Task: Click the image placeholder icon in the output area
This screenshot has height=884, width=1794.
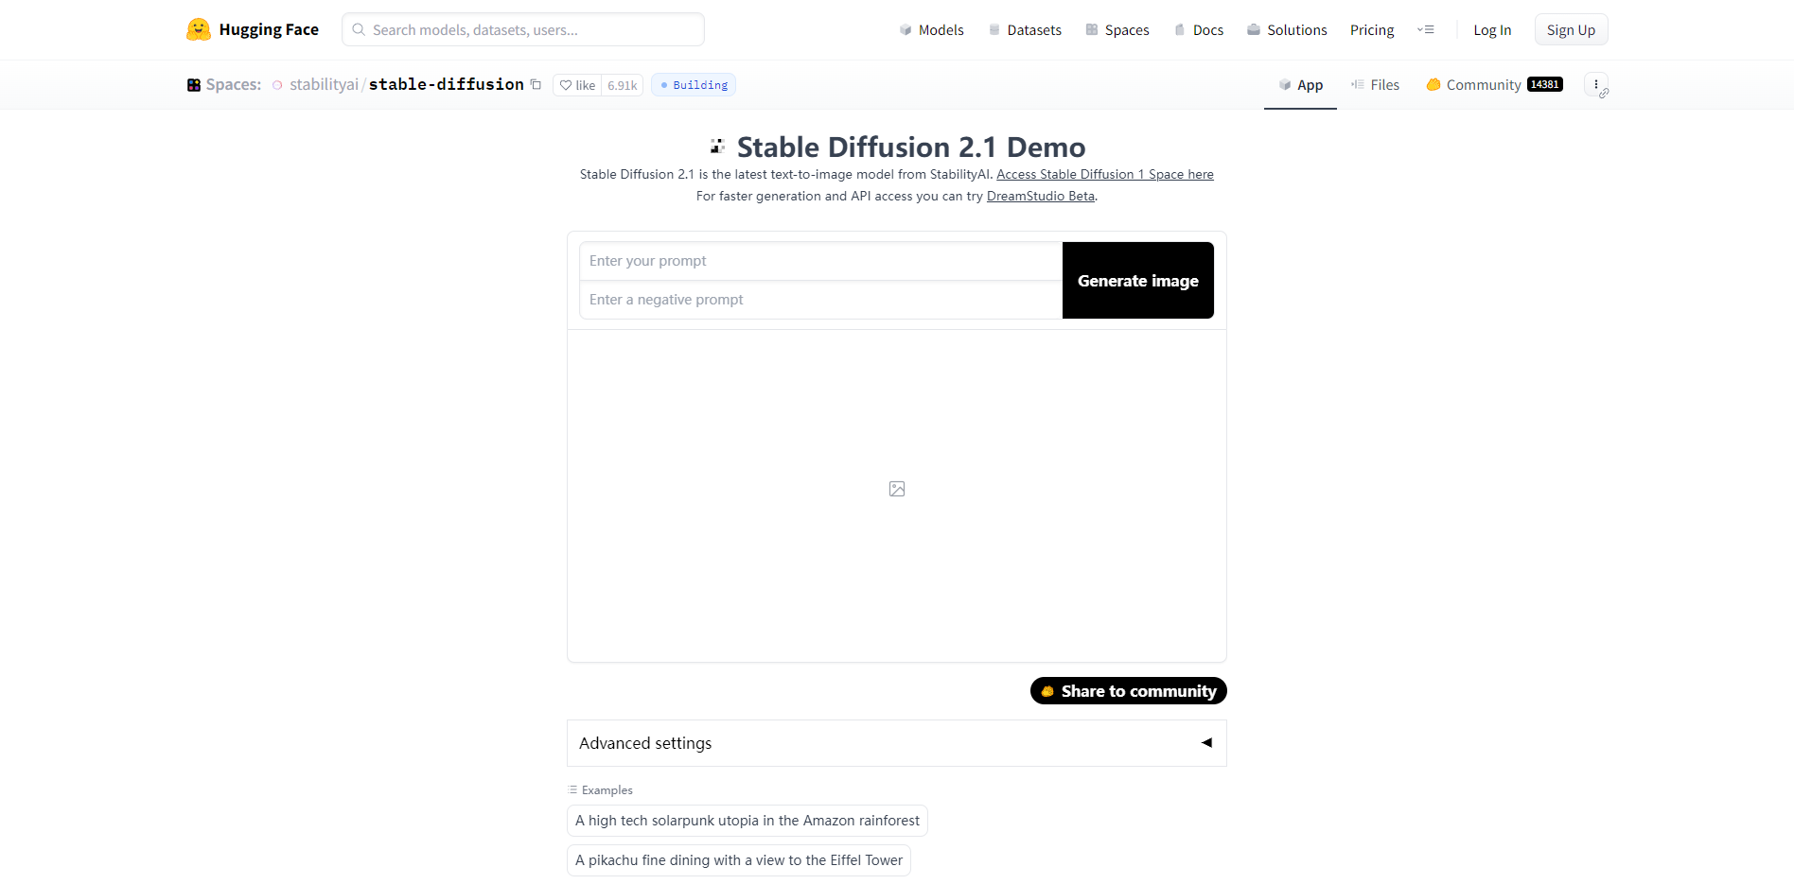Action: pos(897,489)
